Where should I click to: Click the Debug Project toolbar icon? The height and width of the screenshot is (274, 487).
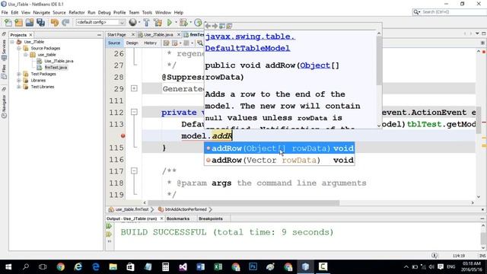point(183,22)
